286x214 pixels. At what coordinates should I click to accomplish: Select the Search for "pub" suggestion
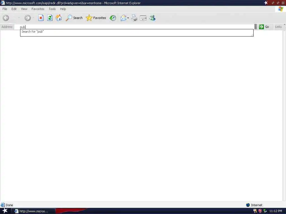click(137, 31)
